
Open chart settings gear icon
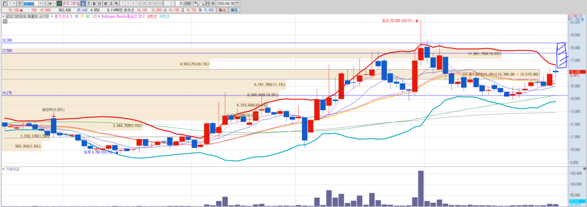tap(213, 3)
